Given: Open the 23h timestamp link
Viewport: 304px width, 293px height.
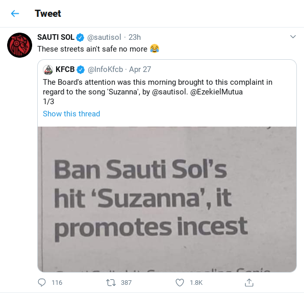Looking at the screenshot, I should coord(135,37).
